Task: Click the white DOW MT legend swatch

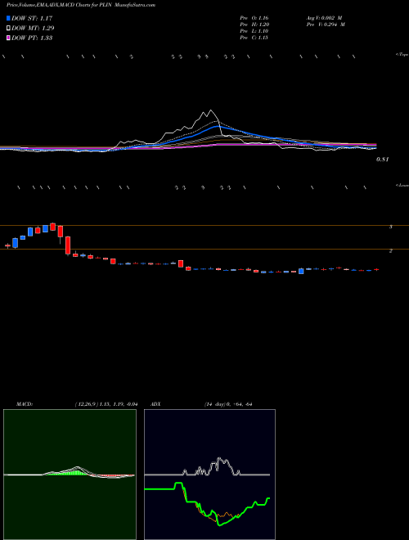Action: point(9,28)
